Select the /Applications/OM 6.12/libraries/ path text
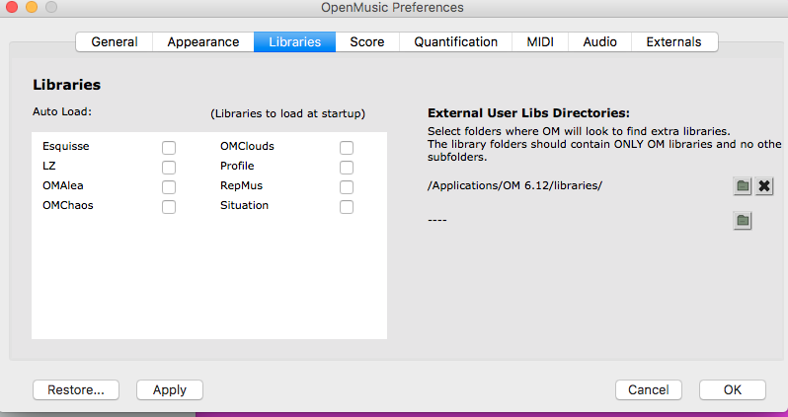The image size is (788, 417). pos(514,185)
